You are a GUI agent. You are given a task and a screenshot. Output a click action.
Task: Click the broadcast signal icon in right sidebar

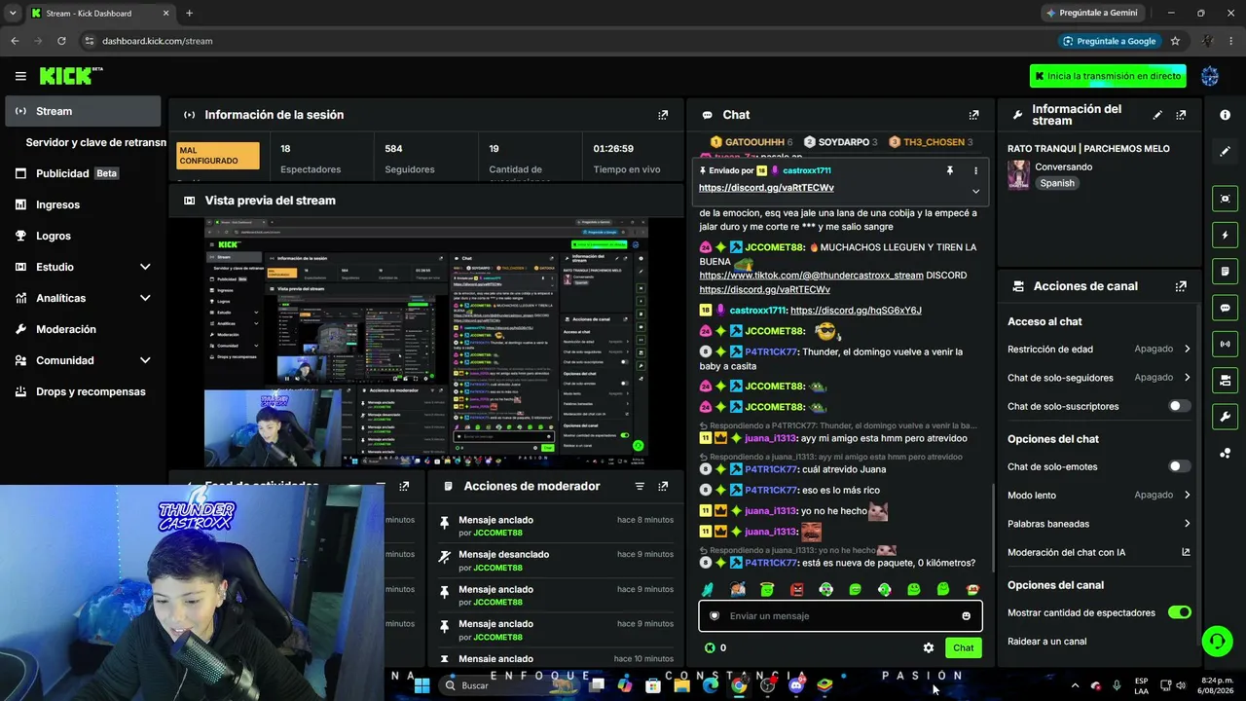[1225, 344]
